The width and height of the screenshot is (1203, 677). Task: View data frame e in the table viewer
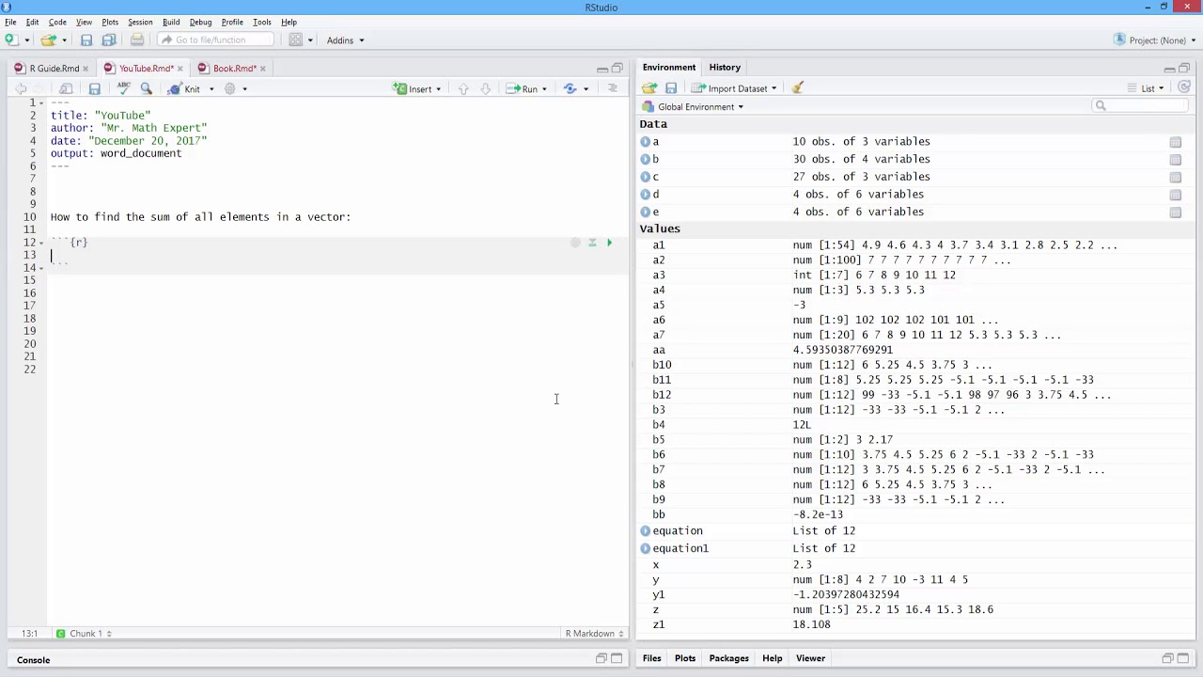(1175, 213)
